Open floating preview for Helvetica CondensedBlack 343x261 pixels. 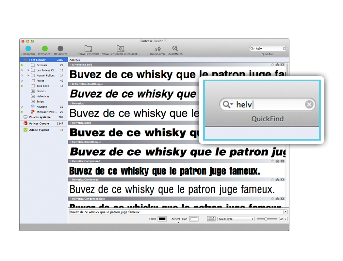283,199
